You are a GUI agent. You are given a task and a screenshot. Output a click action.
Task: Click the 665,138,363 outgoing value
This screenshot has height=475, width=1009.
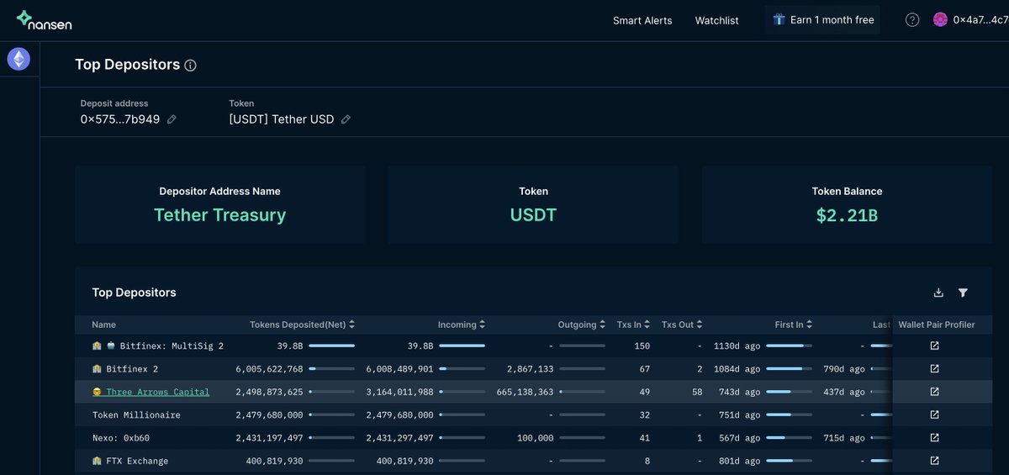click(x=525, y=392)
